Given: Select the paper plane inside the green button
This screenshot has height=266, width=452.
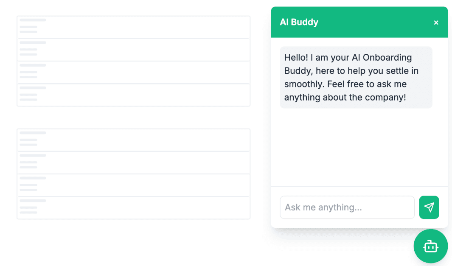Looking at the screenshot, I should [x=429, y=207].
